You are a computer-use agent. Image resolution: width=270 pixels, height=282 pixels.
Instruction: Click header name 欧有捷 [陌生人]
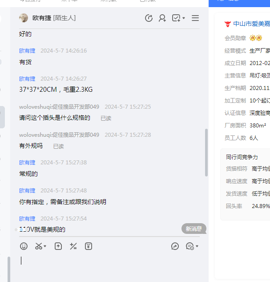(54, 18)
